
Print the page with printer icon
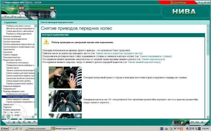[x=34, y=122]
